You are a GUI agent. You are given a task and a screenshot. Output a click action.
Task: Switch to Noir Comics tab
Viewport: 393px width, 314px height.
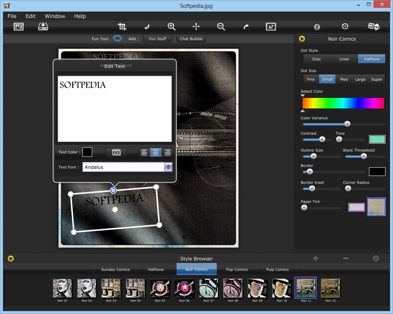click(x=196, y=269)
